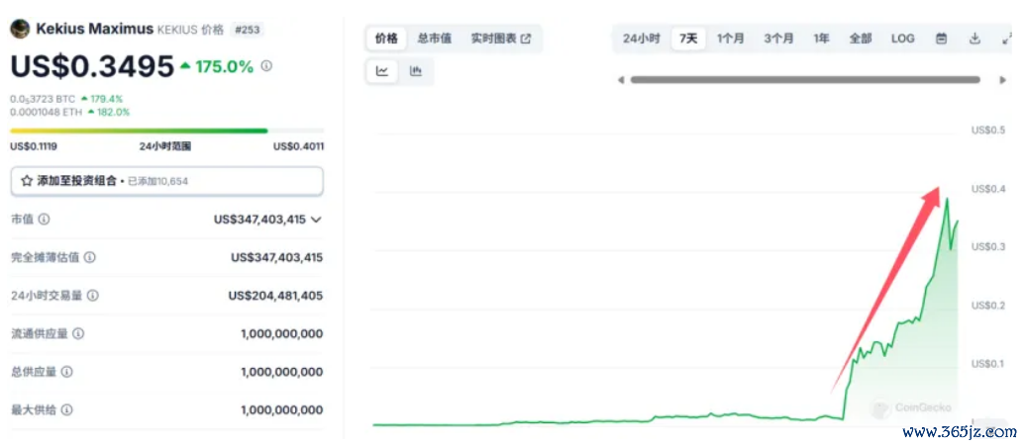The image size is (1024, 447).
Task: Expand chart to fullscreen
Action: [x=1006, y=39]
